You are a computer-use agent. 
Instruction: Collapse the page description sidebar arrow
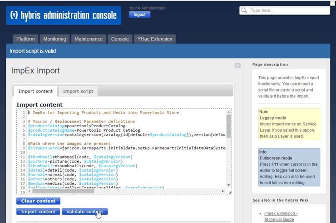pyautogui.click(x=237, y=65)
